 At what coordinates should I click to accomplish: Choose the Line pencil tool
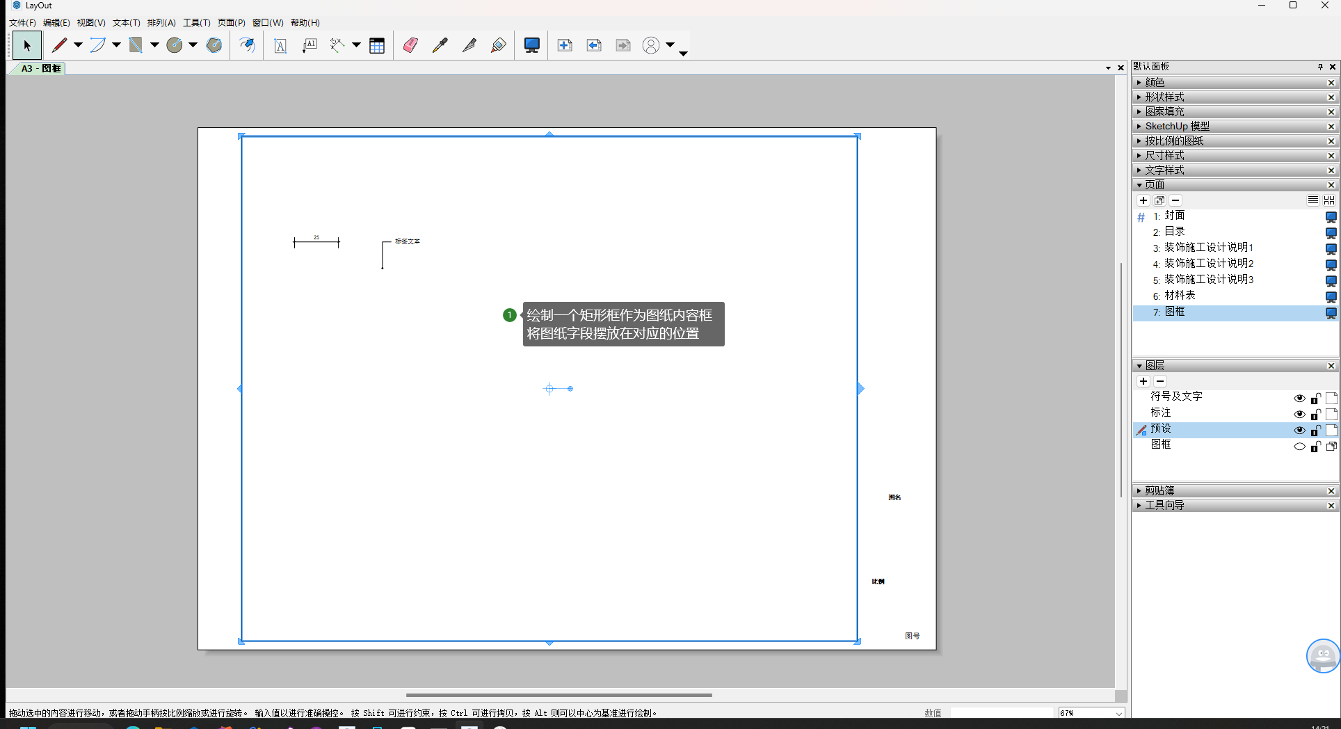59,46
